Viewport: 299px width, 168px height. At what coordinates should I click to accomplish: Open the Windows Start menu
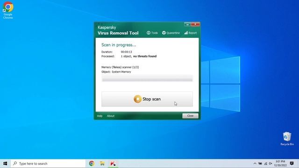(x=5, y=163)
